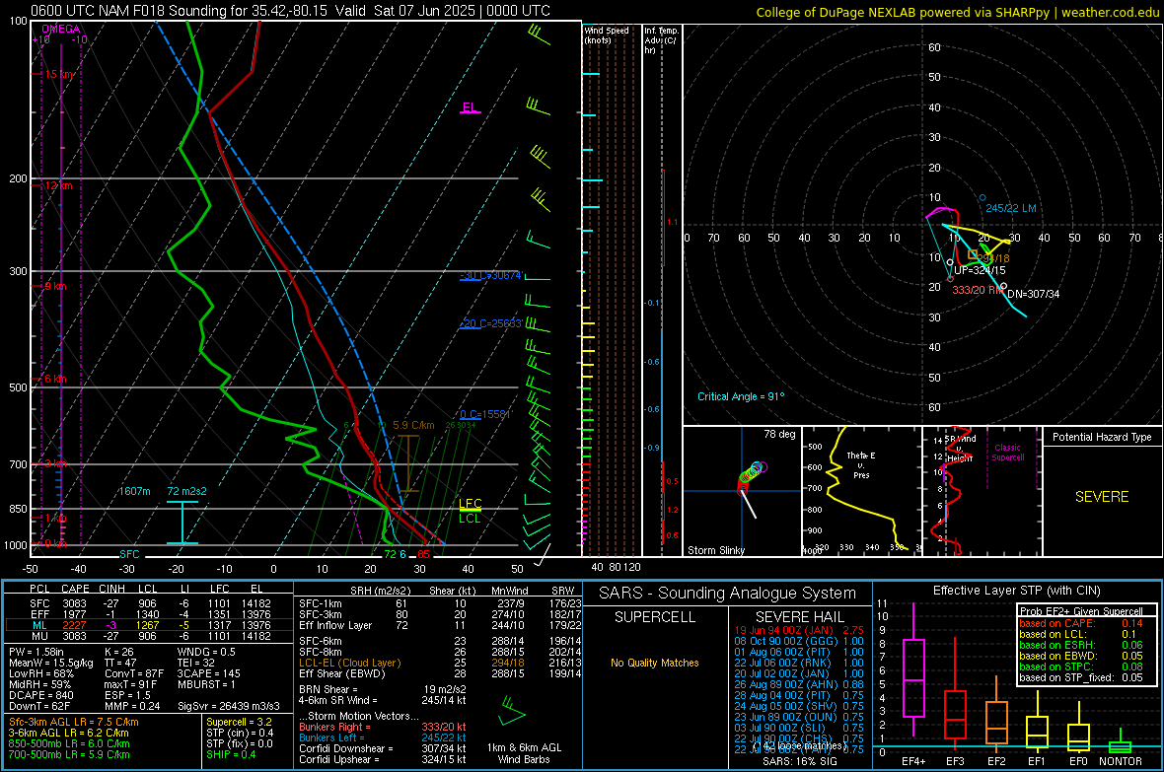1164x772 pixels.
Task: Click the 'Effective Layer STP (with CIN)' title
Action: pyautogui.click(x=1016, y=591)
